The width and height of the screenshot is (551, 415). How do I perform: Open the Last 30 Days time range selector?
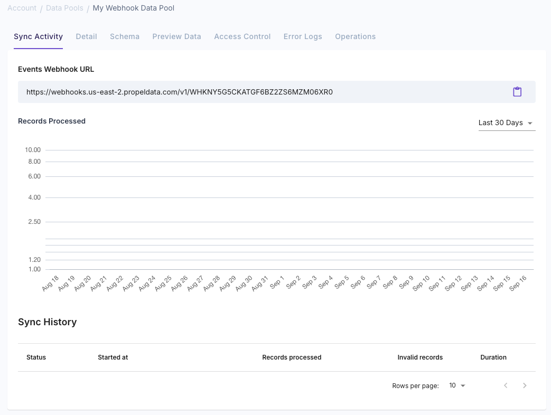[x=500, y=122]
